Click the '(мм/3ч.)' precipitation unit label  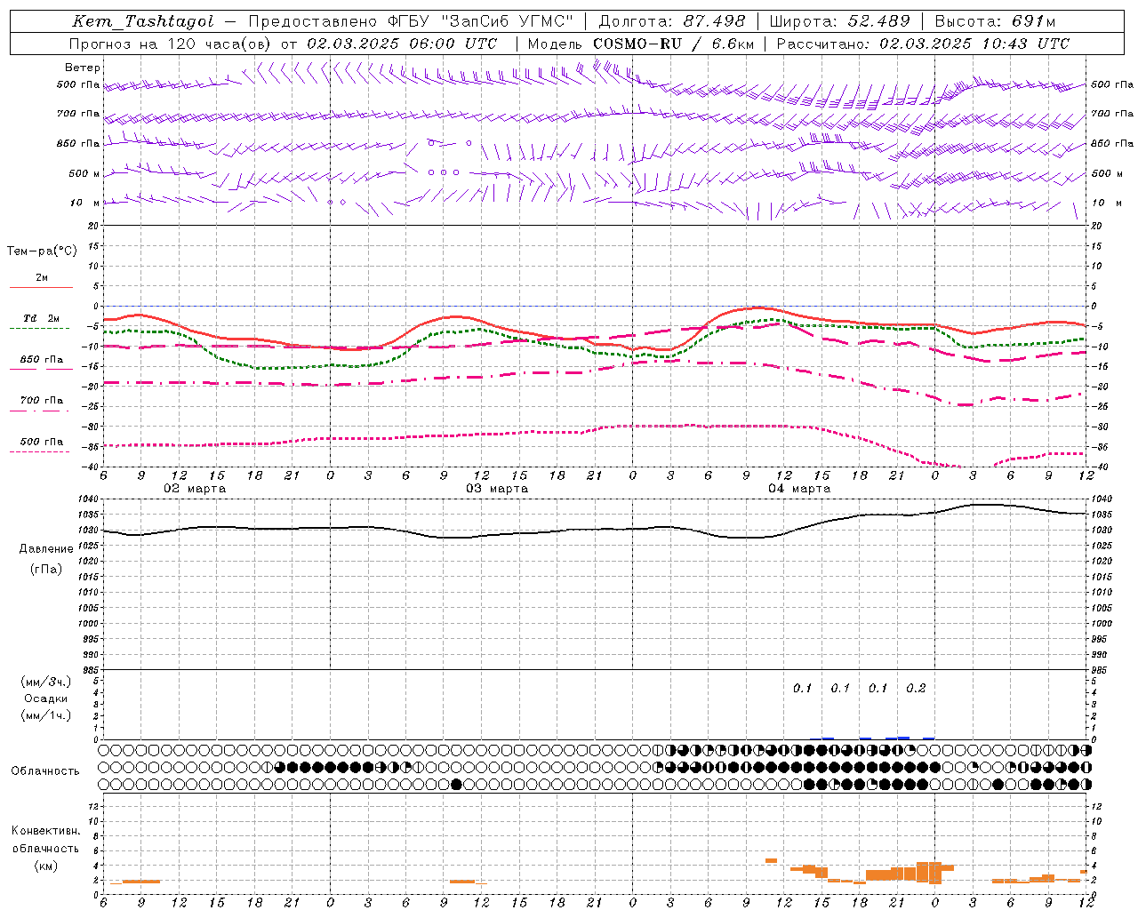(x=46, y=682)
